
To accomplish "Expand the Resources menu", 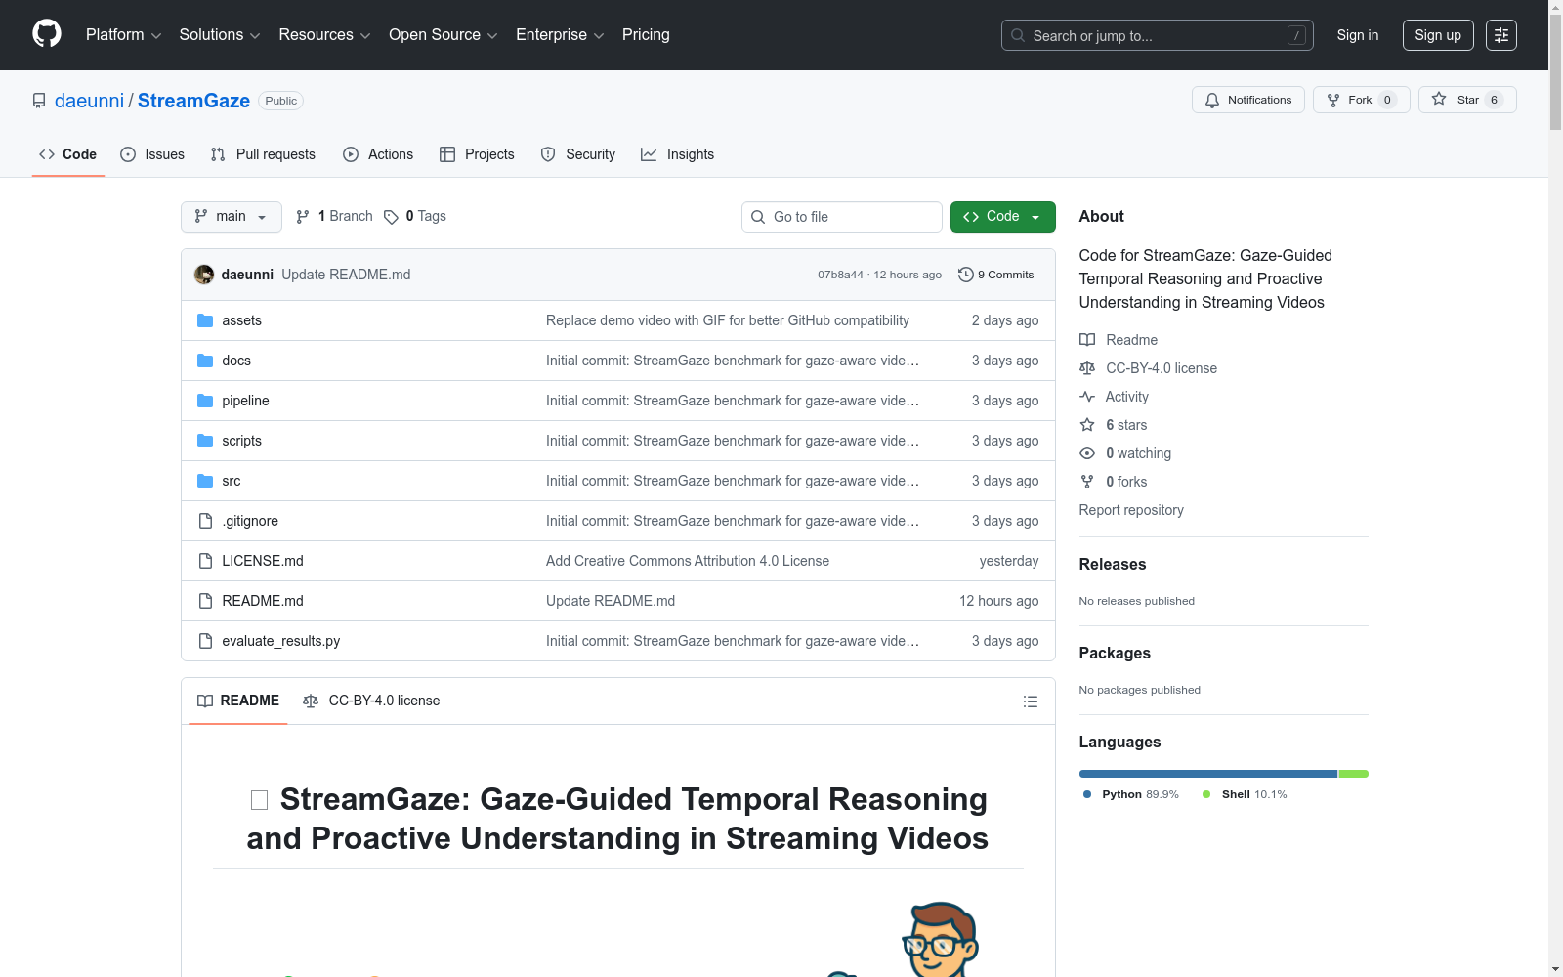I will click(324, 35).
